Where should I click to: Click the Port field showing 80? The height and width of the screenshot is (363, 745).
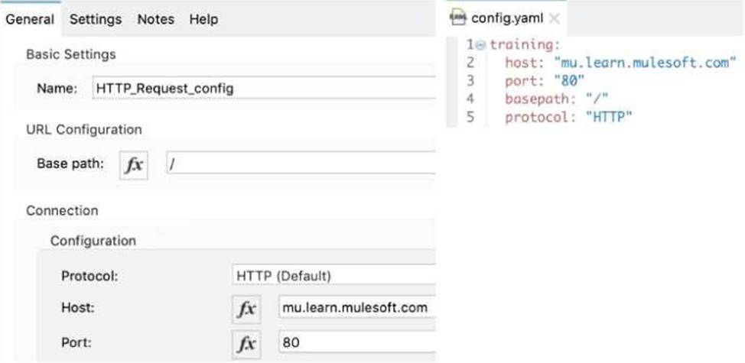(356, 342)
